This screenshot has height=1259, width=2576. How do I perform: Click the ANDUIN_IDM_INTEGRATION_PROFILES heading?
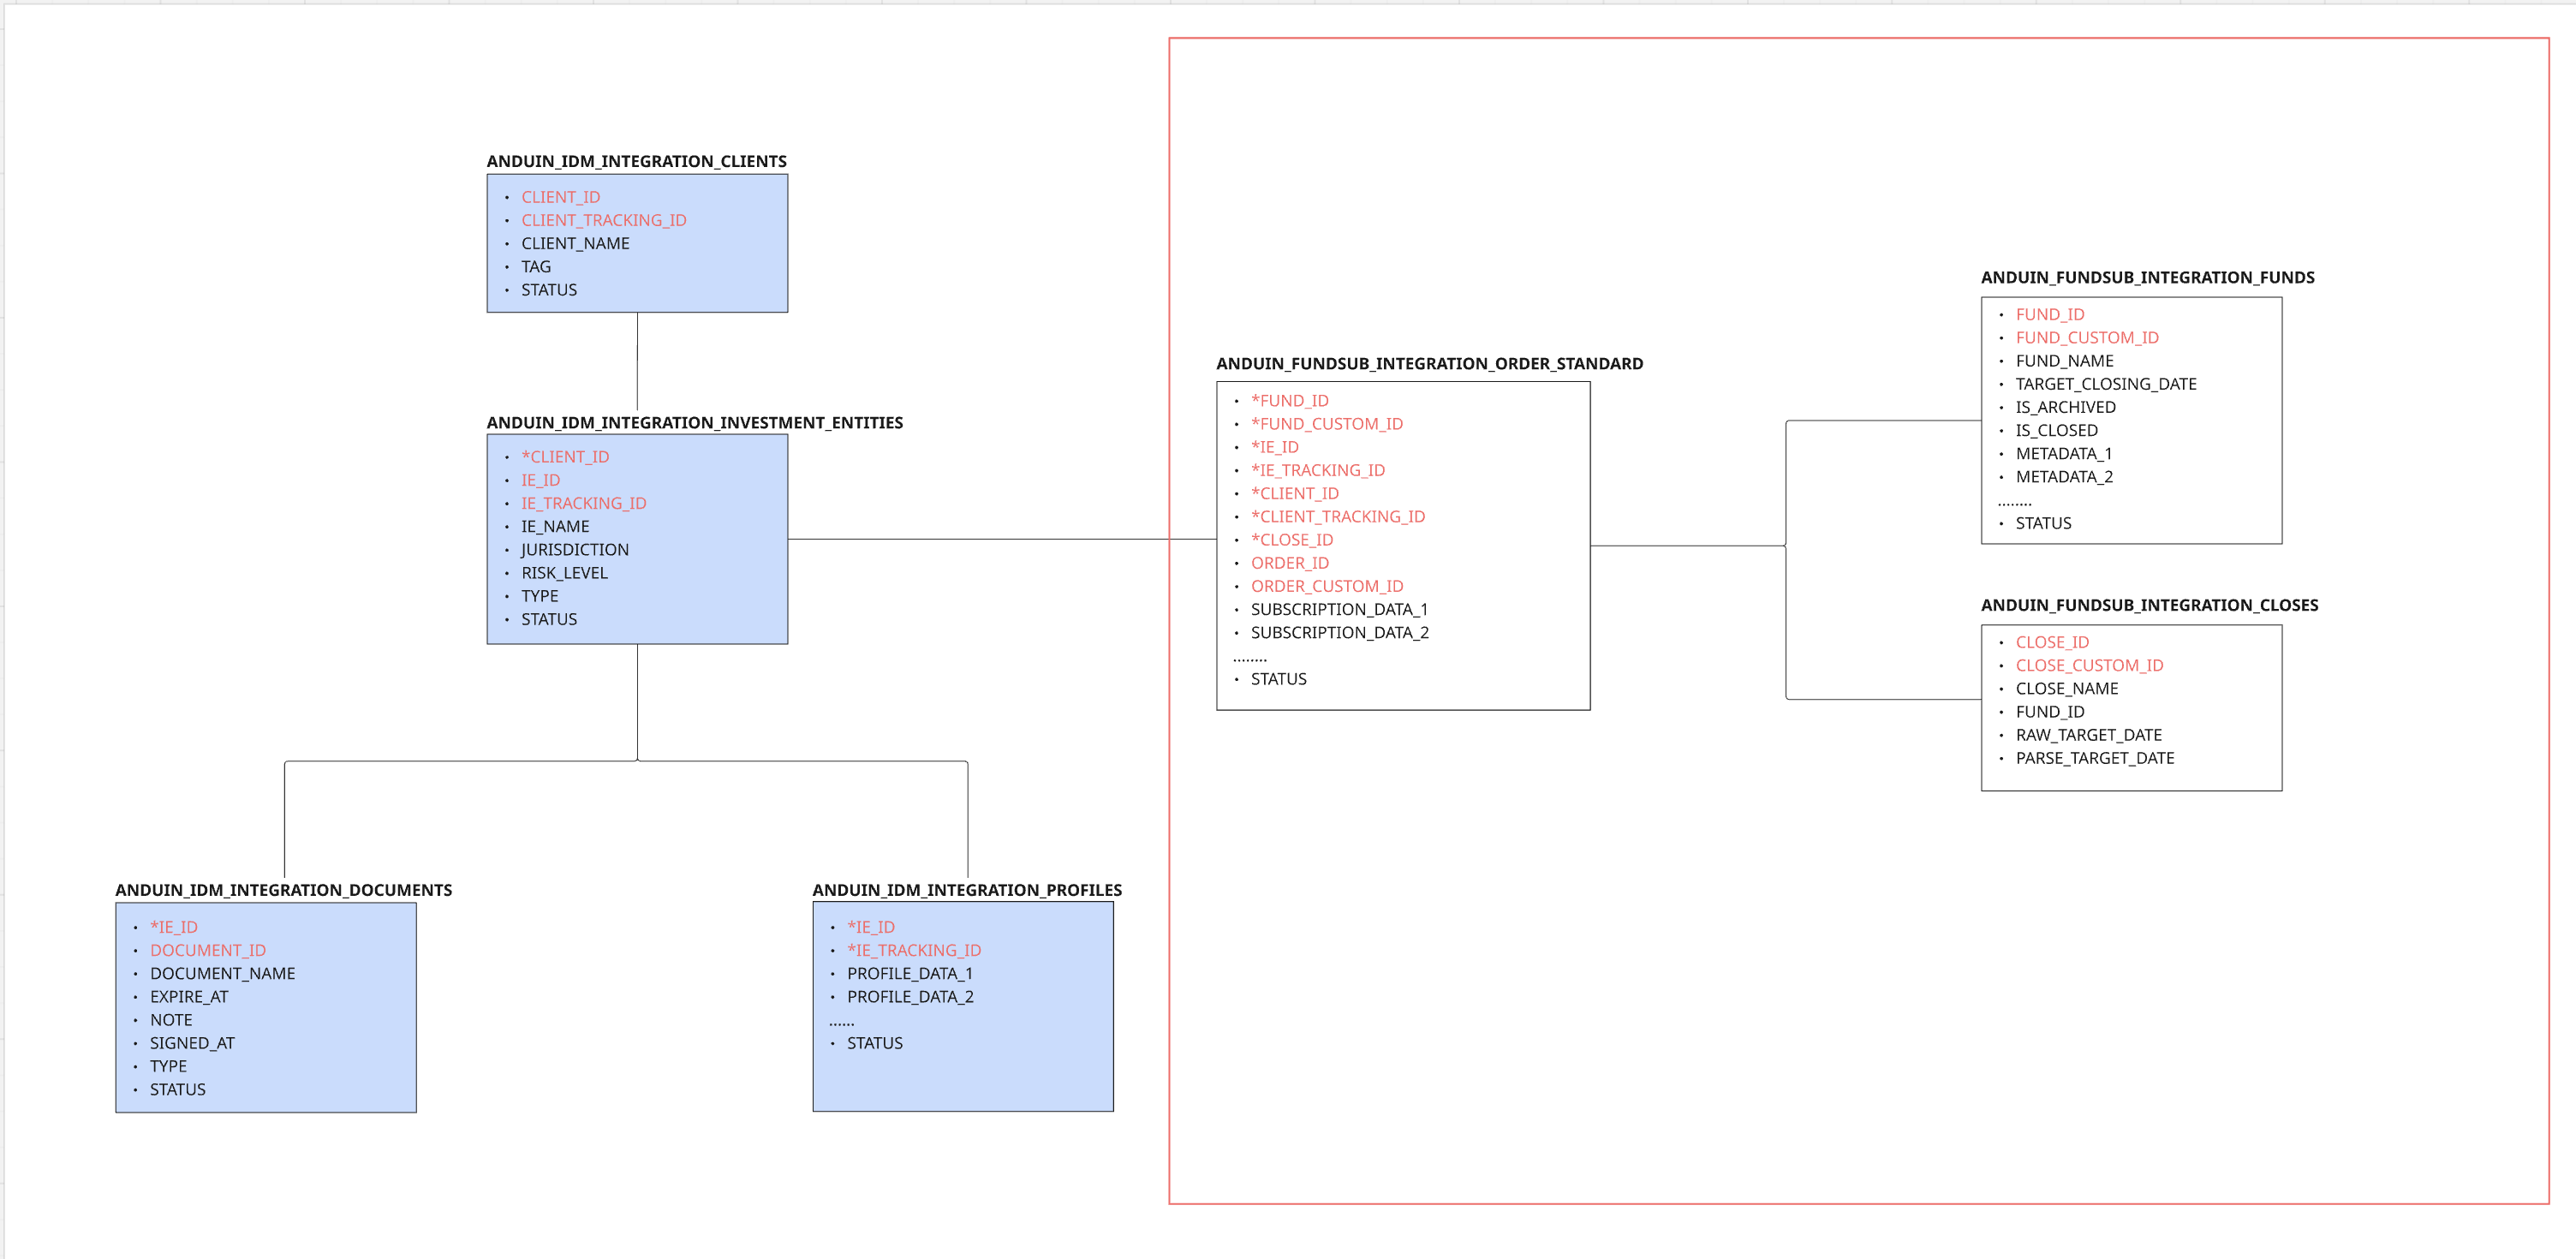(x=966, y=889)
